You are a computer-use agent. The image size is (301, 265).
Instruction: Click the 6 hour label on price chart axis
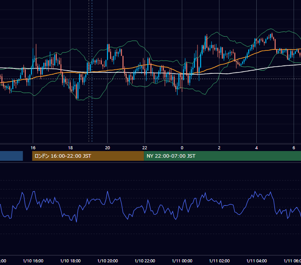pyautogui.click(x=294, y=148)
